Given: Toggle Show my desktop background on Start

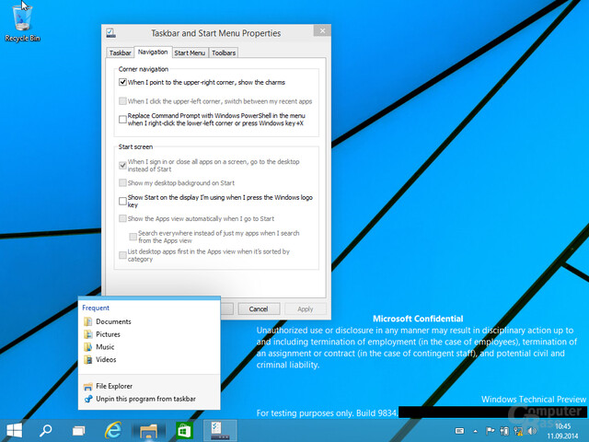Looking at the screenshot, I should pos(122,183).
